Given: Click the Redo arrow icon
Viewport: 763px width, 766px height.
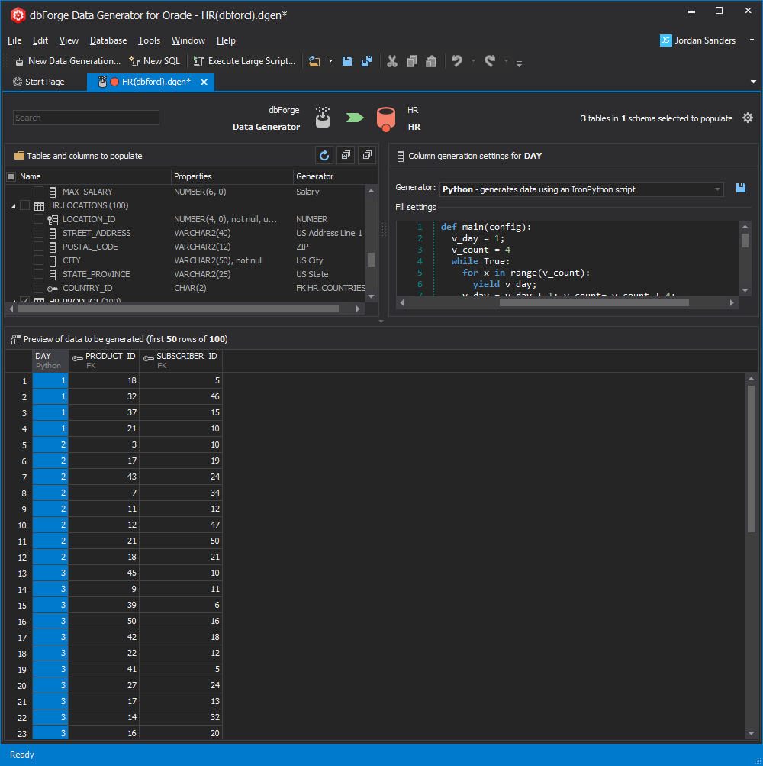Looking at the screenshot, I should pyautogui.click(x=490, y=61).
